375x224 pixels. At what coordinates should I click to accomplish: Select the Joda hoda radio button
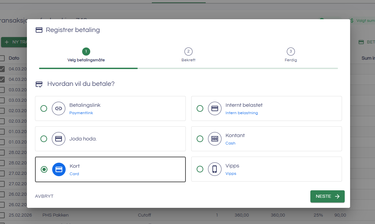44,139
